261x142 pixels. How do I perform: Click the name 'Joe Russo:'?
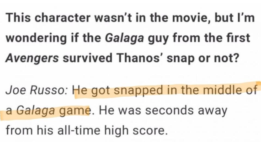tap(37, 90)
